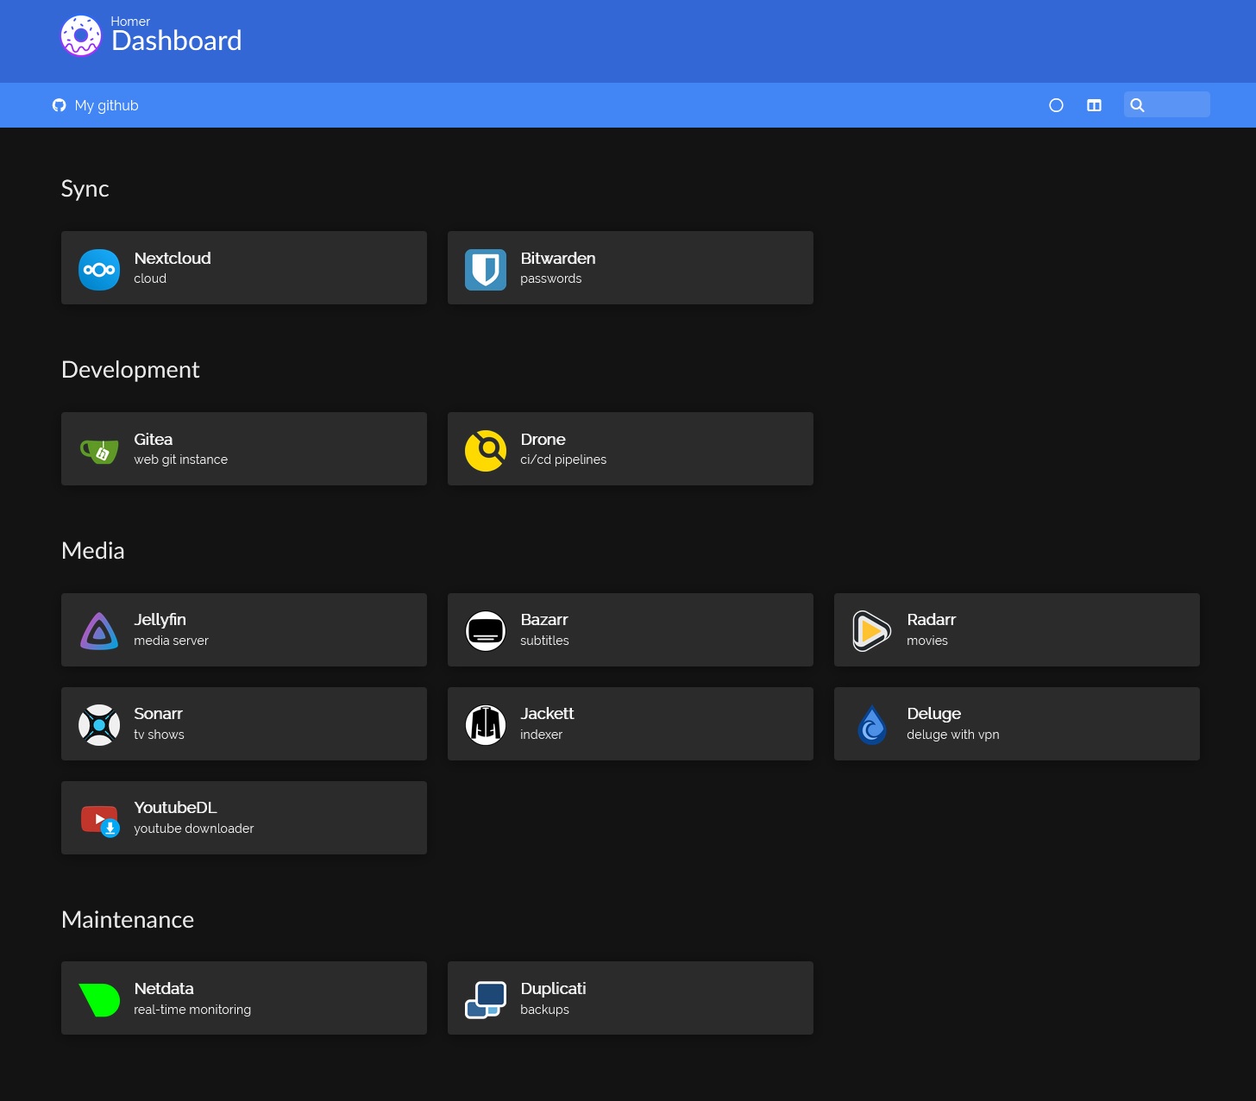Click the 'ci/cd pipelines' subtitle text
Viewport: 1256px width, 1101px height.
pyautogui.click(x=563, y=460)
